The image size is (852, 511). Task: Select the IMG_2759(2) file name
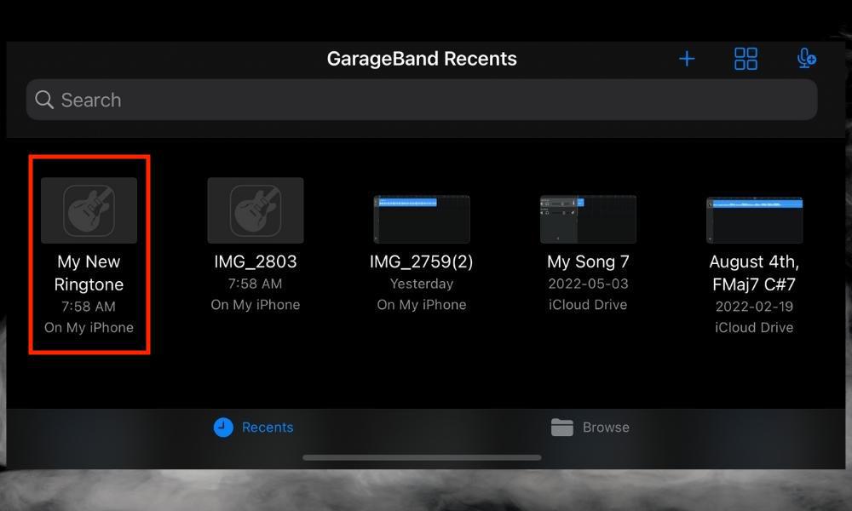[422, 261]
